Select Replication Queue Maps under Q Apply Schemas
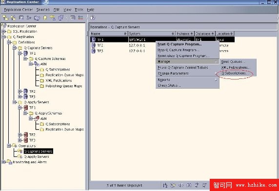The height and width of the screenshot is (191, 279). pyautogui.click(x=64, y=129)
